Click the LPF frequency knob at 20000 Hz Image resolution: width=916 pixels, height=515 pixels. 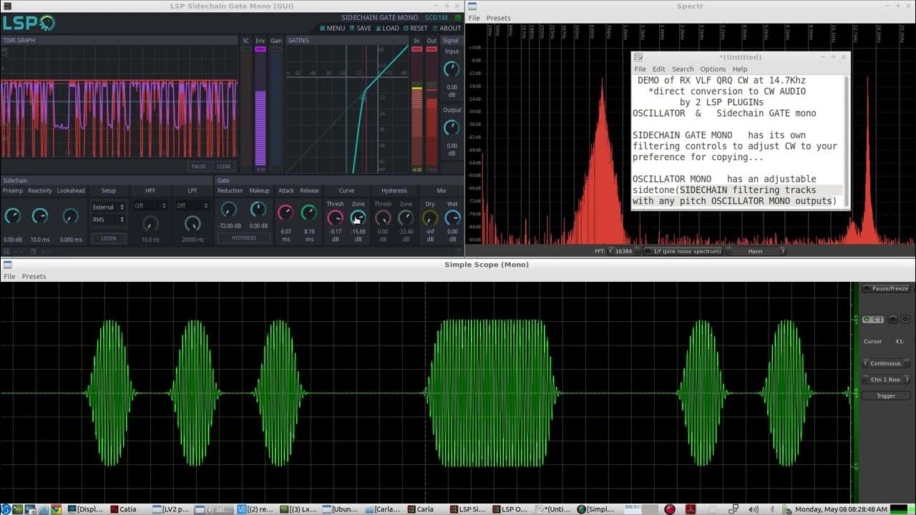click(x=193, y=224)
